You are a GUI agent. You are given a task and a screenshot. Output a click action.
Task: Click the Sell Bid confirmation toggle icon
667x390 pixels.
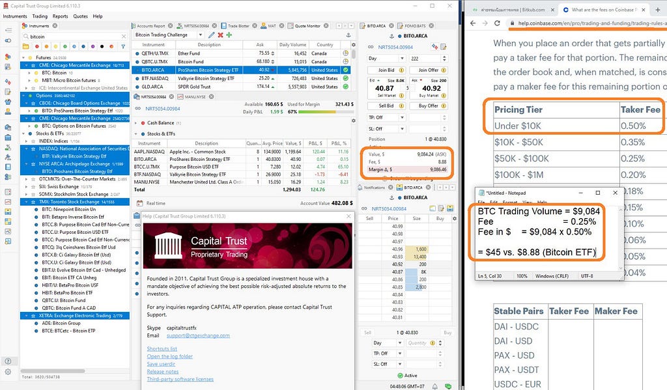pos(401,106)
